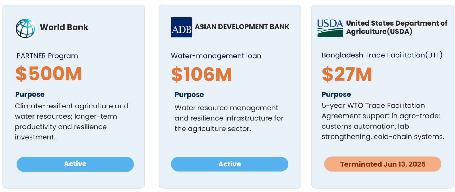Click the World Bank globe logo
The height and width of the screenshot is (192, 455).
[x=26, y=29]
